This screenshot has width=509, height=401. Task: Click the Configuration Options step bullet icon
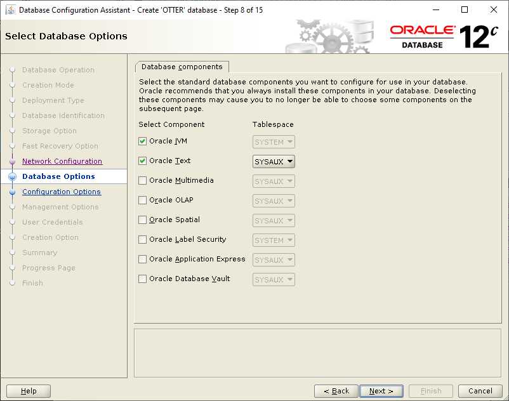13,192
